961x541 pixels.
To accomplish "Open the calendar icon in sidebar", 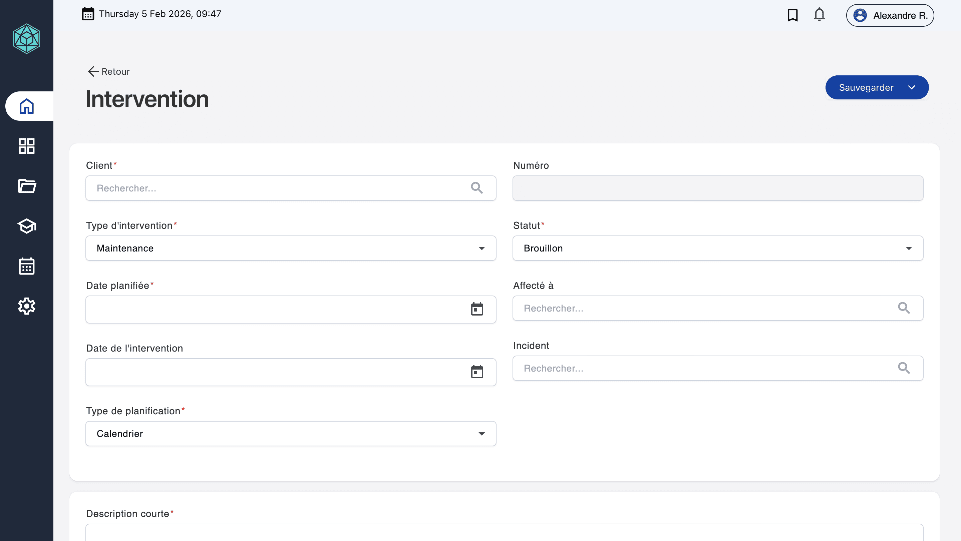I will tap(26, 266).
